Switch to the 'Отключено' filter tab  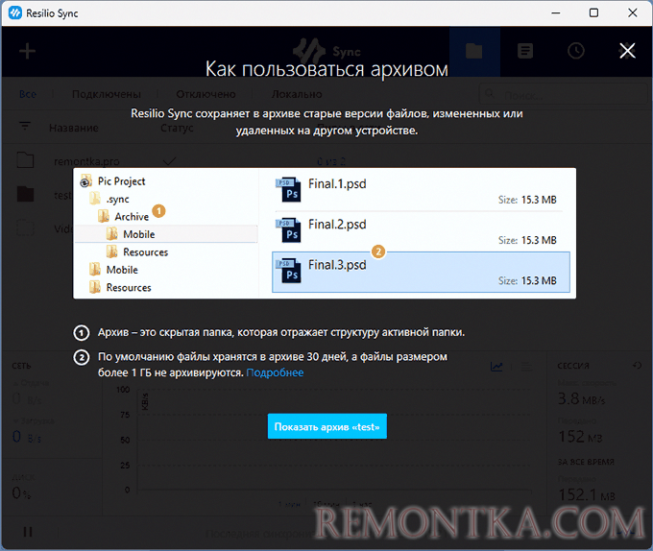pos(206,94)
